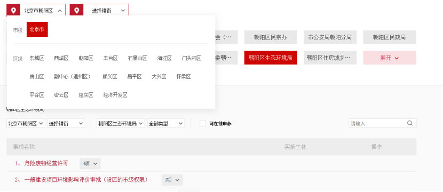Select 朝阳区民宗办 department

(271, 37)
